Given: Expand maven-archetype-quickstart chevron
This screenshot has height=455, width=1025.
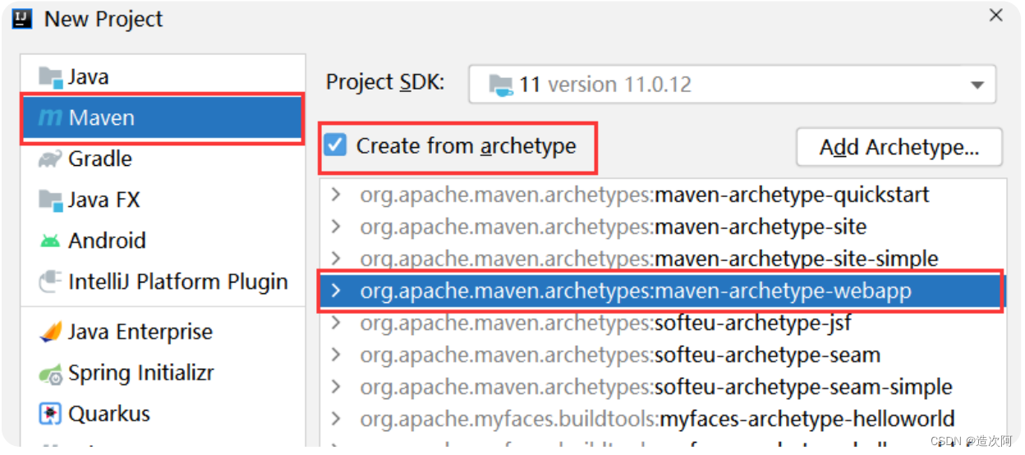Looking at the screenshot, I should pos(335,195).
